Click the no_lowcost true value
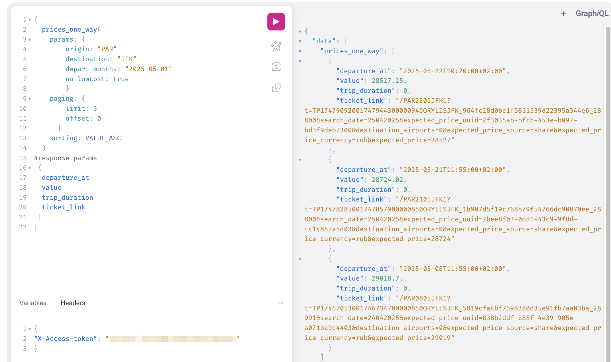 121,79
